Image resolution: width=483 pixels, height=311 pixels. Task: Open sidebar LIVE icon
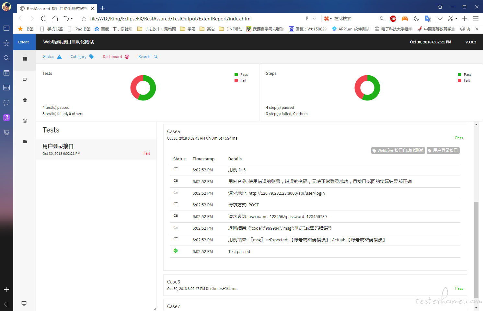(6, 87)
